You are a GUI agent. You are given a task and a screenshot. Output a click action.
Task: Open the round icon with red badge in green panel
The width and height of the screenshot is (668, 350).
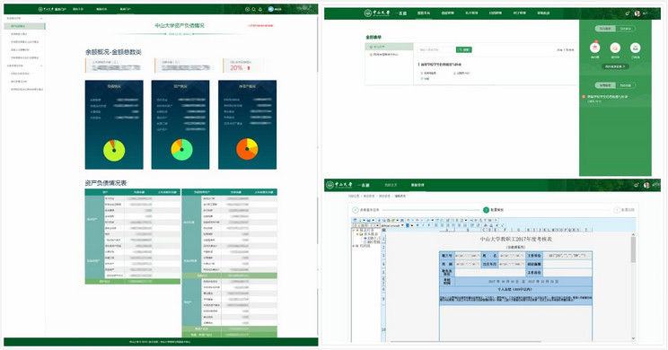click(594, 48)
